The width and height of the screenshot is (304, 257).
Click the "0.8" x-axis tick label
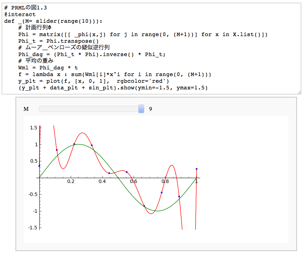[x=165, y=182]
